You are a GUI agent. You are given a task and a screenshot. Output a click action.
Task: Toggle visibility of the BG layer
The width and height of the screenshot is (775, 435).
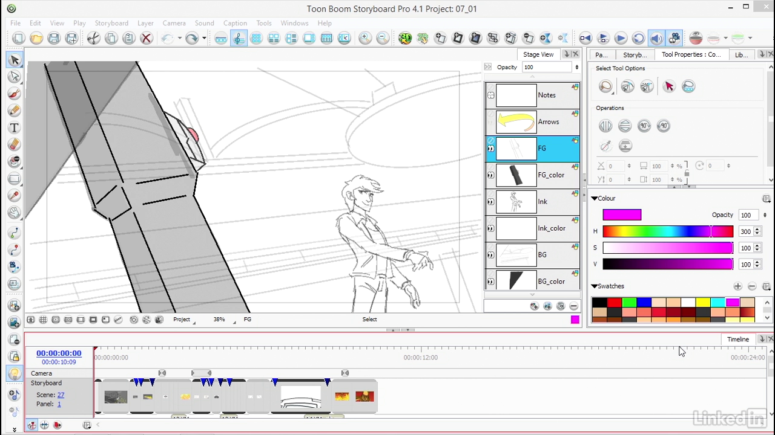tap(491, 255)
